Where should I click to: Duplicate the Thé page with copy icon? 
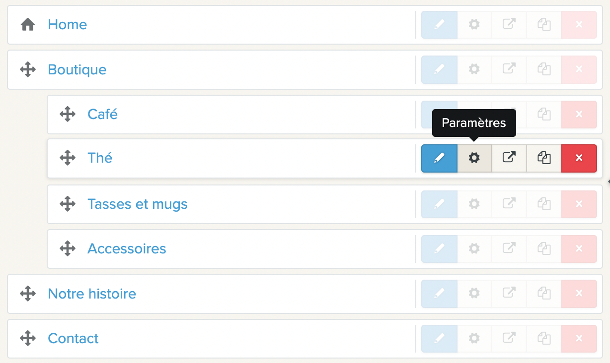544,158
